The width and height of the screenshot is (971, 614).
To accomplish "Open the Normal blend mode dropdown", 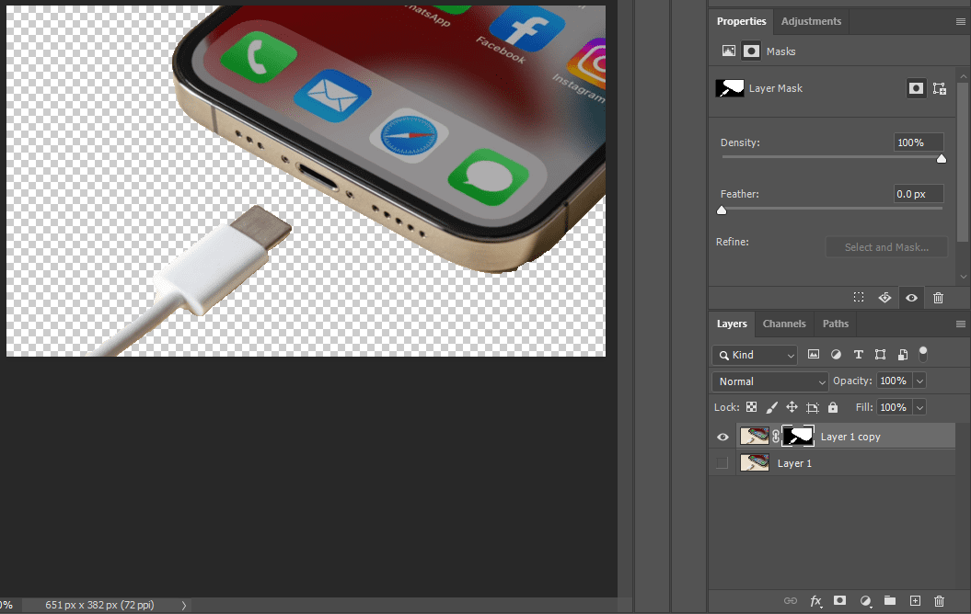I will [769, 381].
